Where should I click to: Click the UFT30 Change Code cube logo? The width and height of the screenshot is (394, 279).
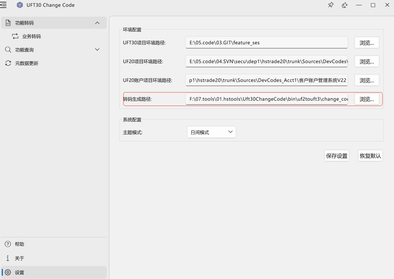[19, 5]
